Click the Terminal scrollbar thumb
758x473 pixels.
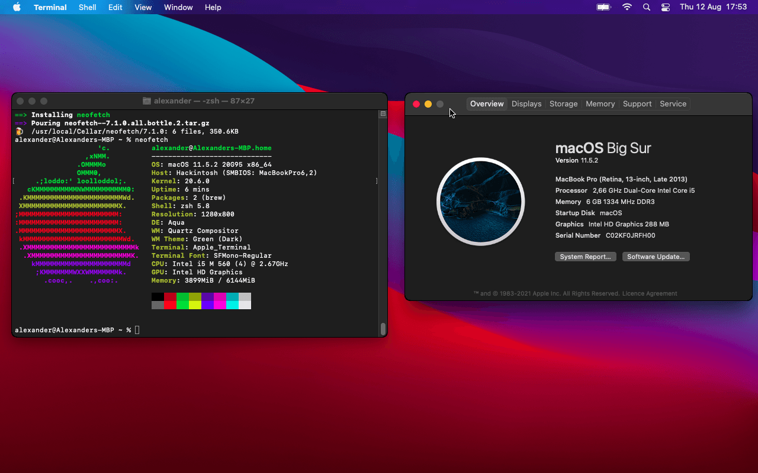click(383, 329)
